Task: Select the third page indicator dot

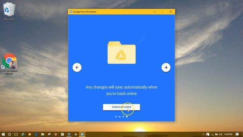Action: tap(123, 117)
